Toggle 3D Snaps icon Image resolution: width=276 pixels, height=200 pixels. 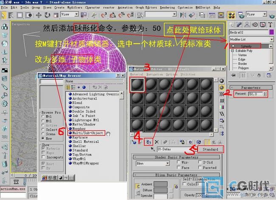104,15
